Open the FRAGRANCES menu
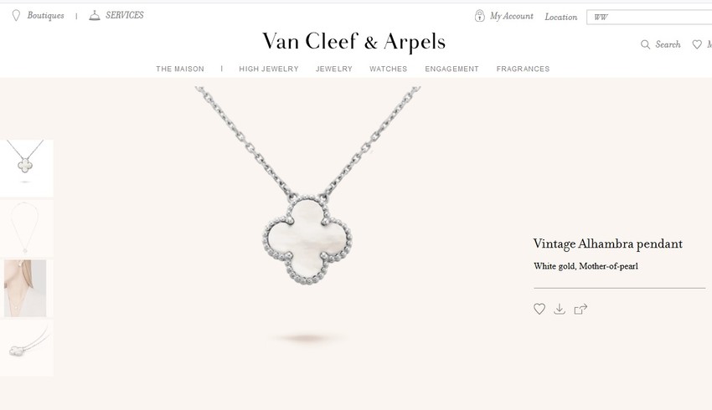This screenshot has height=410, width=712. click(x=523, y=69)
